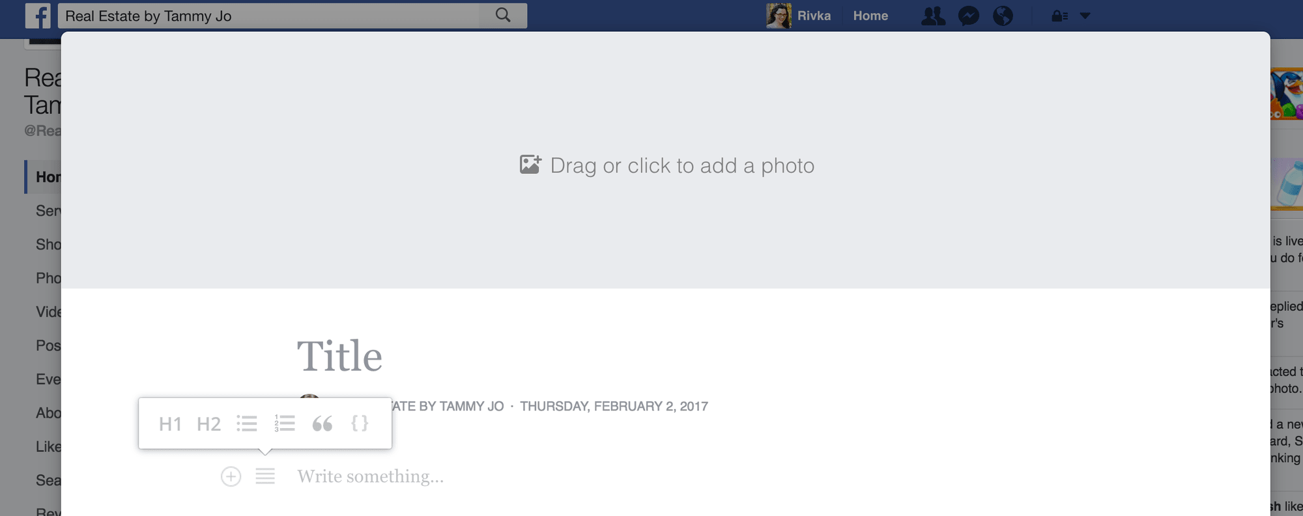1303x516 pixels.
Task: Go to Home in top bar
Action: tap(870, 16)
